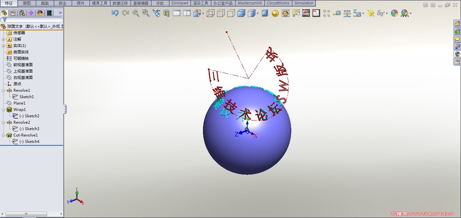
Task: Open Apply Scene dropdown arrow
Action: coord(410,13)
